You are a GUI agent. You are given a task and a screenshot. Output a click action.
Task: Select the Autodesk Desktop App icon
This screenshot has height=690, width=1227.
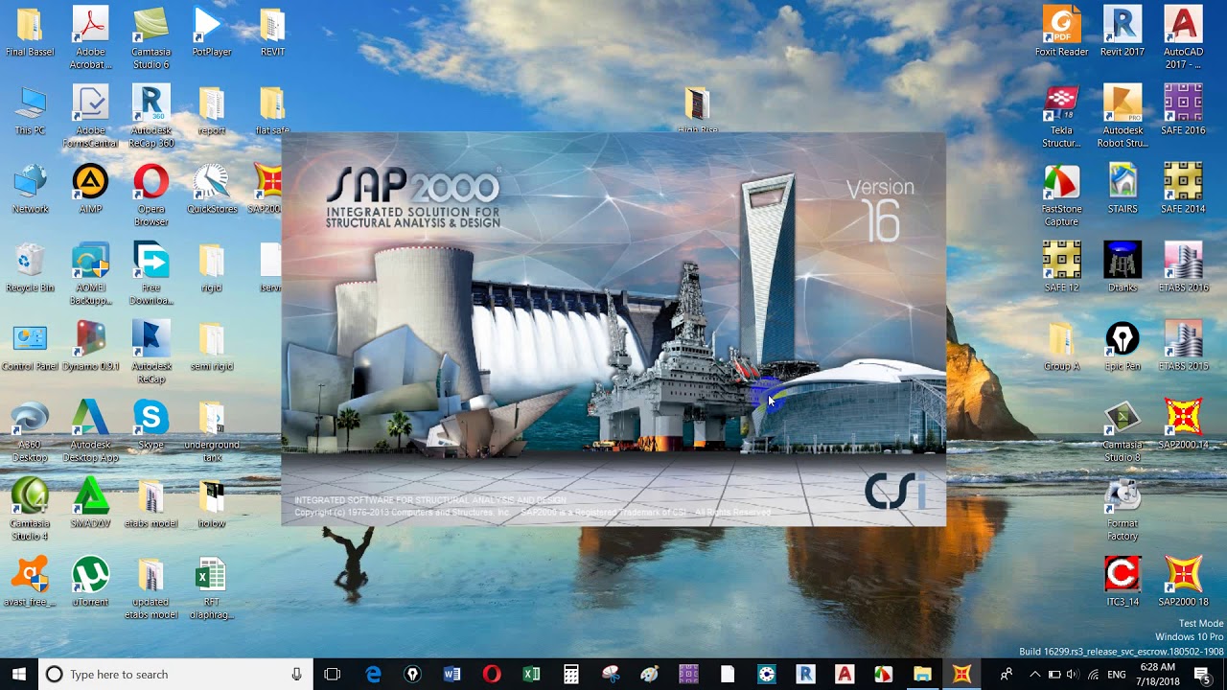coord(90,430)
